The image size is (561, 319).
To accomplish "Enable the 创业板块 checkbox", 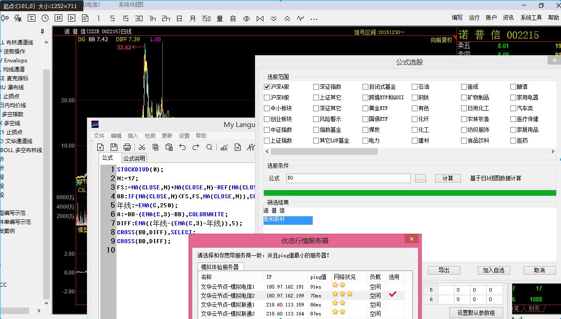I will pyautogui.click(x=267, y=119).
